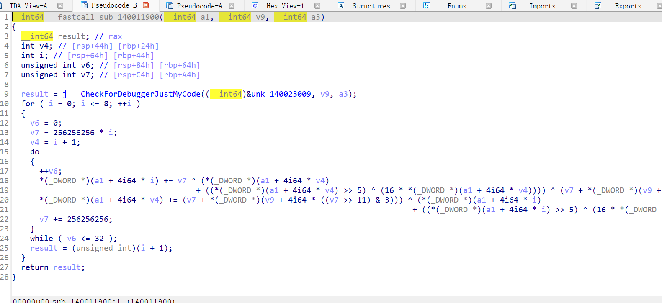The height and width of the screenshot is (303, 662).
Task: Close the Enums tab
Action: point(489,6)
